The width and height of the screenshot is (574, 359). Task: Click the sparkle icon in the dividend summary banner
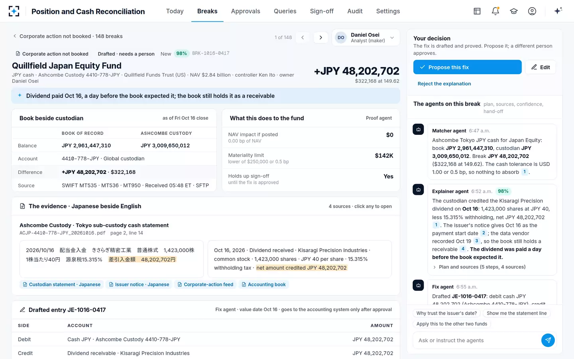tap(20, 95)
